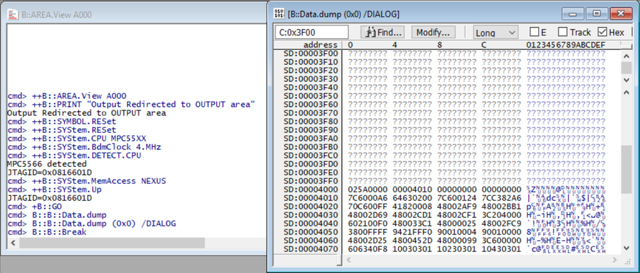Click the C:0x3F00 address input field
This screenshot has height=273, width=640.
tap(311, 32)
